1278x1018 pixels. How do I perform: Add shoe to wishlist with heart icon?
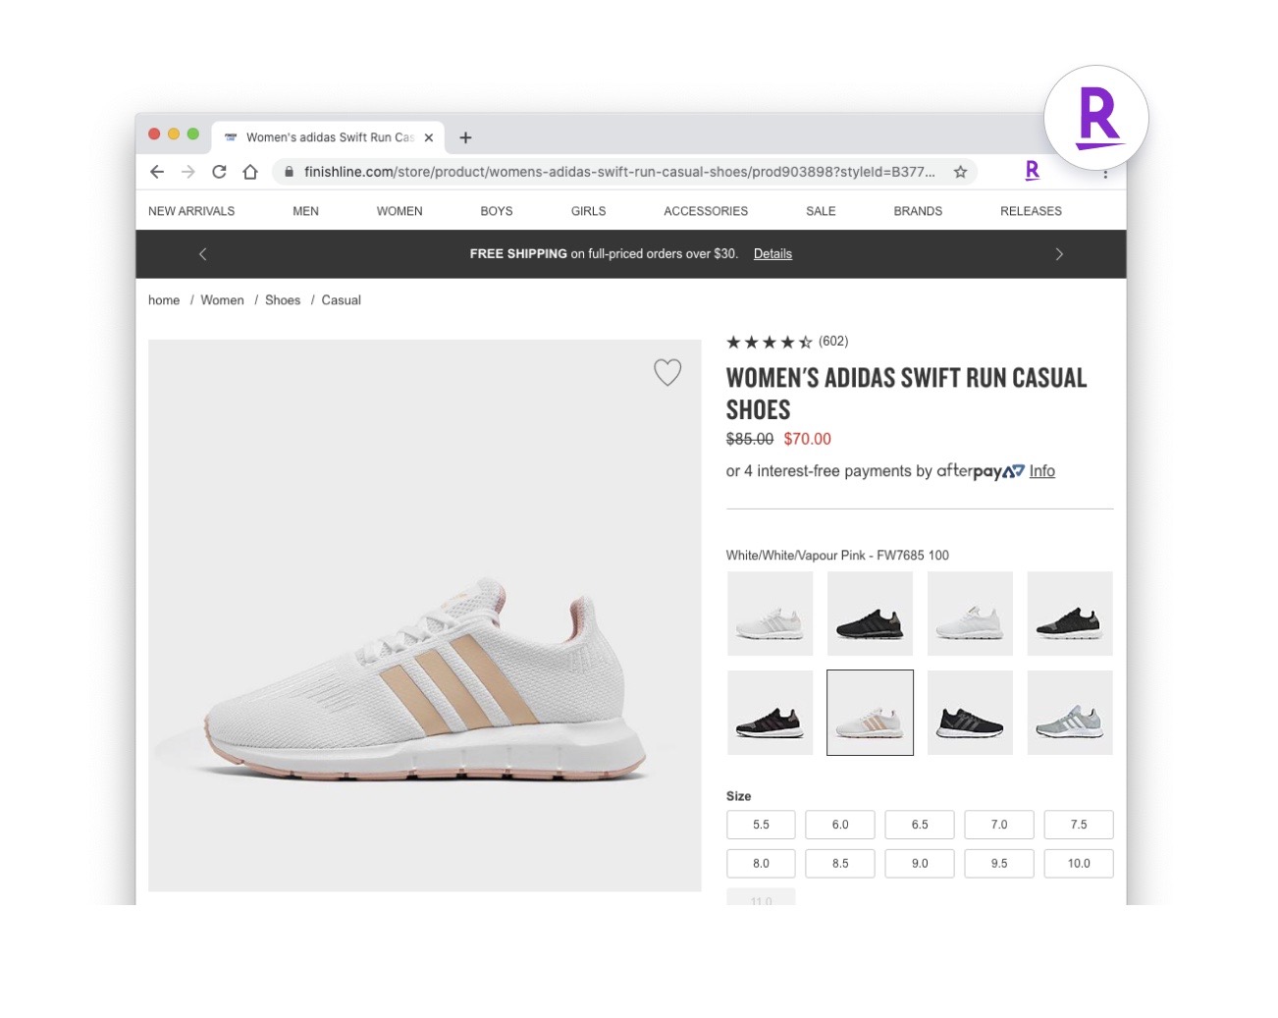pyautogui.click(x=667, y=372)
